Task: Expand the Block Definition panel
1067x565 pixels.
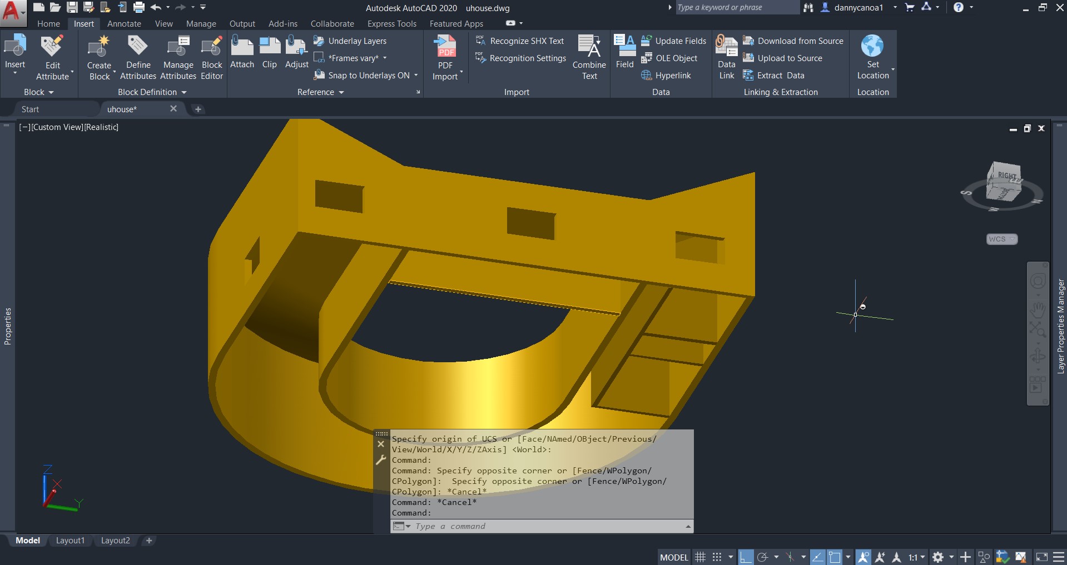Action: pos(152,92)
